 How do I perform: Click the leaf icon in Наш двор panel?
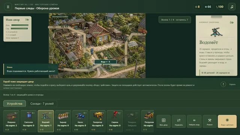[x=27, y=19]
